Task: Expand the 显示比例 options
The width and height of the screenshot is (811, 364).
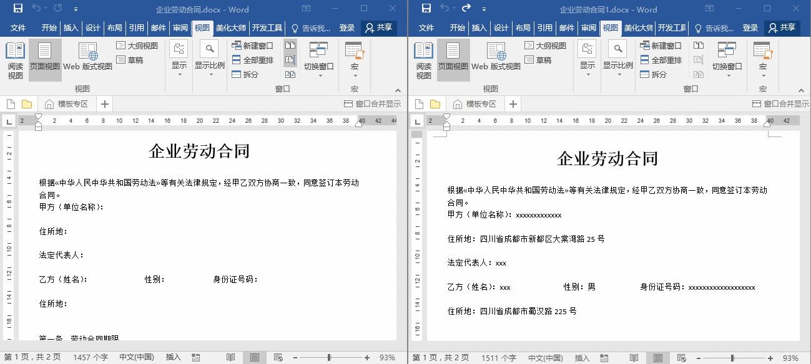Action: pyautogui.click(x=209, y=61)
